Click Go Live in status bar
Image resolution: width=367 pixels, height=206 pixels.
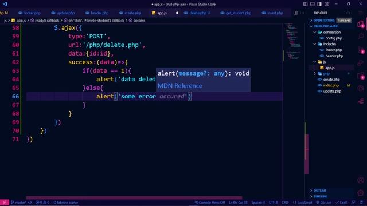[x=323, y=203]
